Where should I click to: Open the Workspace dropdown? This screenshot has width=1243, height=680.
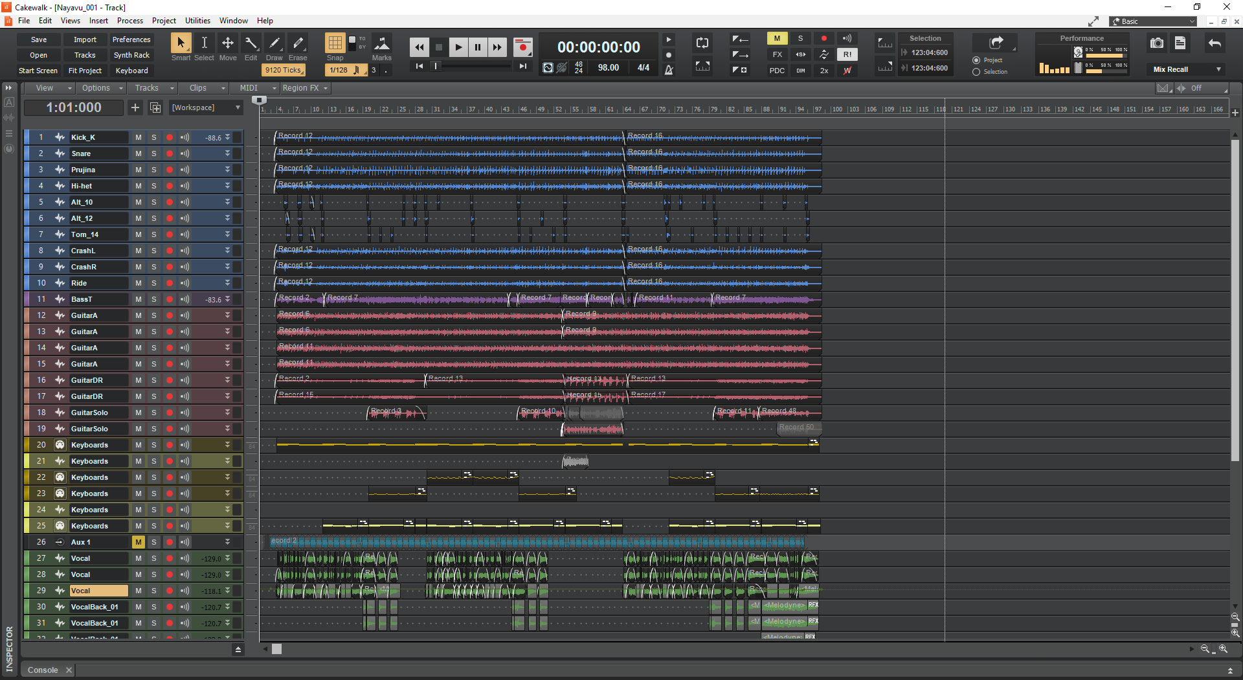tap(206, 108)
